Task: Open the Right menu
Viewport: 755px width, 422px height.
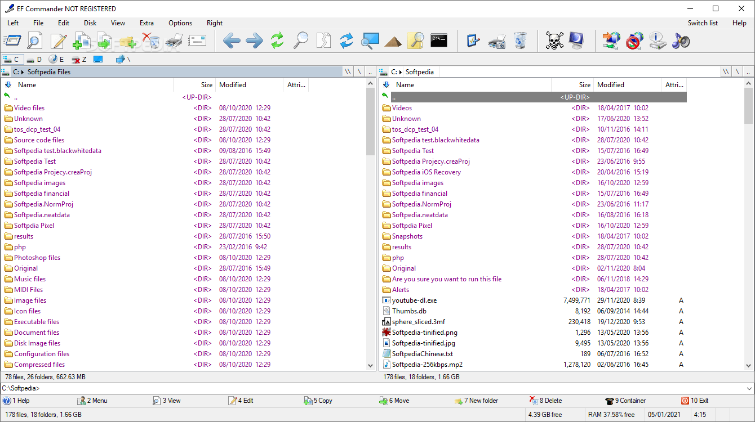Action: click(x=215, y=23)
